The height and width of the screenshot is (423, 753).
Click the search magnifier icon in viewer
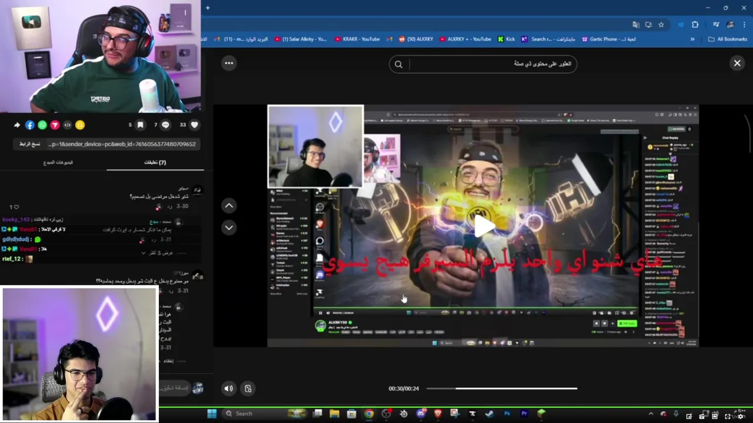click(x=398, y=64)
